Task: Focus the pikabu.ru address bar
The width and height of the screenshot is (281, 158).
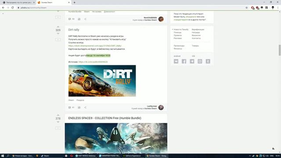Action: [131, 8]
